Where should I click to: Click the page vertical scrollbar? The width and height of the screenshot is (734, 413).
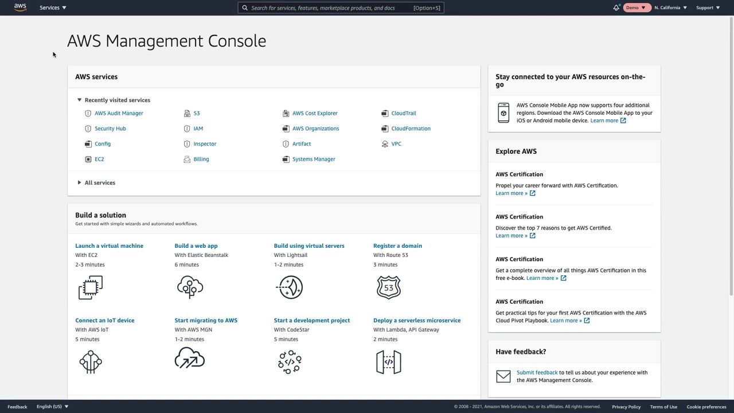(731, 156)
